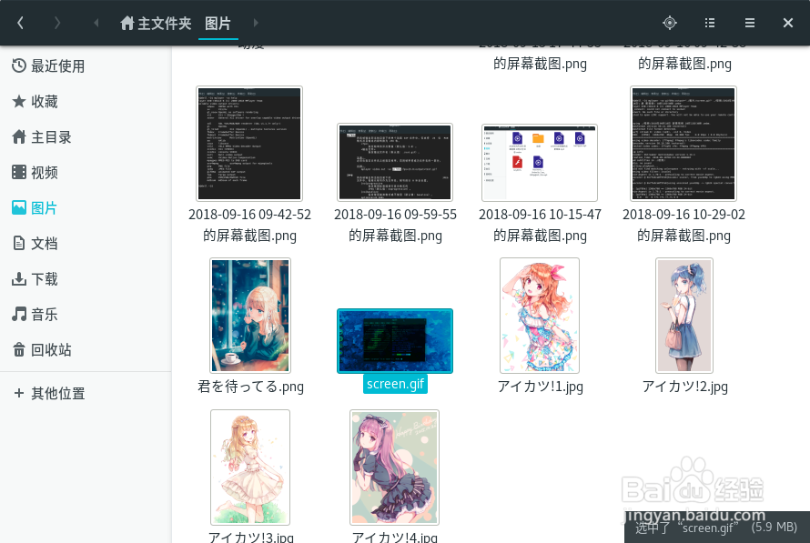
Task: Open the 音乐 sidebar folder
Action: (x=86, y=315)
